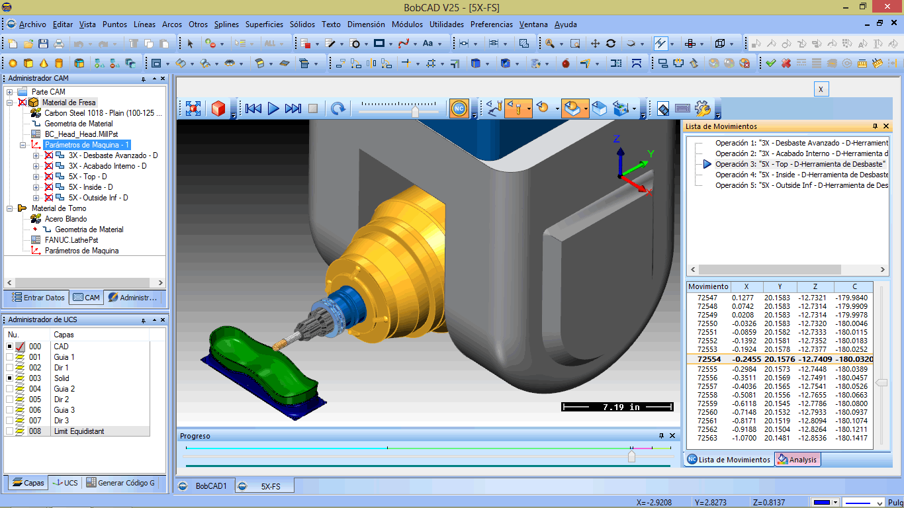This screenshot has height=508, width=904.
Task: Click the movement list vertical slider handle
Action: [881, 382]
